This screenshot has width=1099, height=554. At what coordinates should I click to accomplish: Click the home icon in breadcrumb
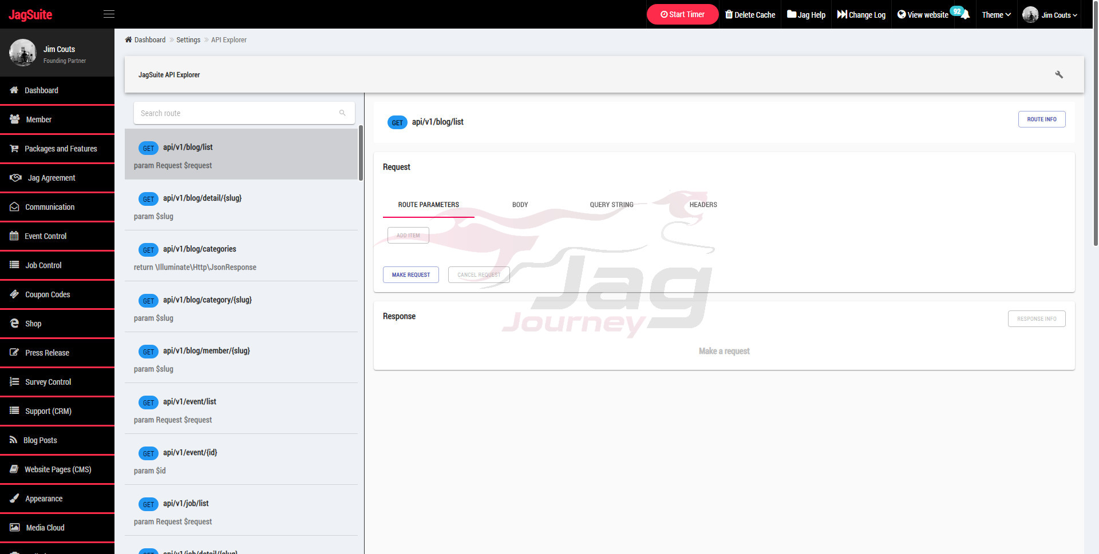tap(128, 39)
